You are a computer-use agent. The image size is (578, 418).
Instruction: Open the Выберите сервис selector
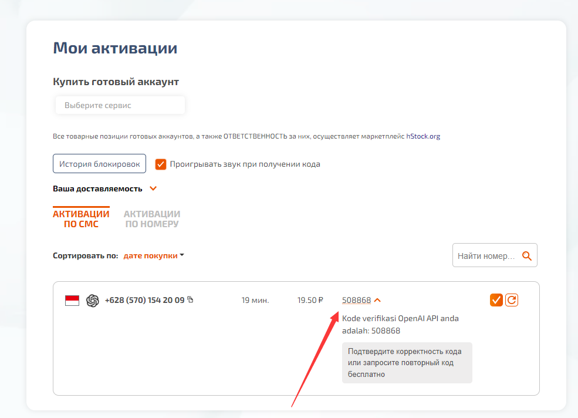click(120, 106)
